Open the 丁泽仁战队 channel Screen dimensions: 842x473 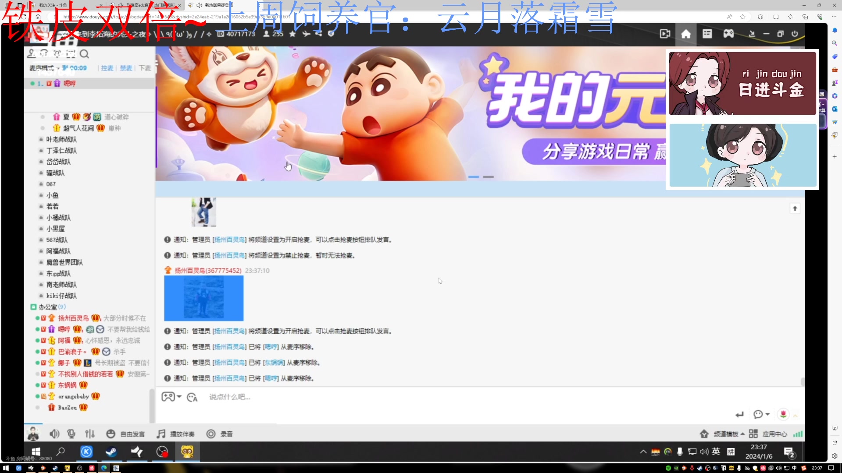click(61, 150)
